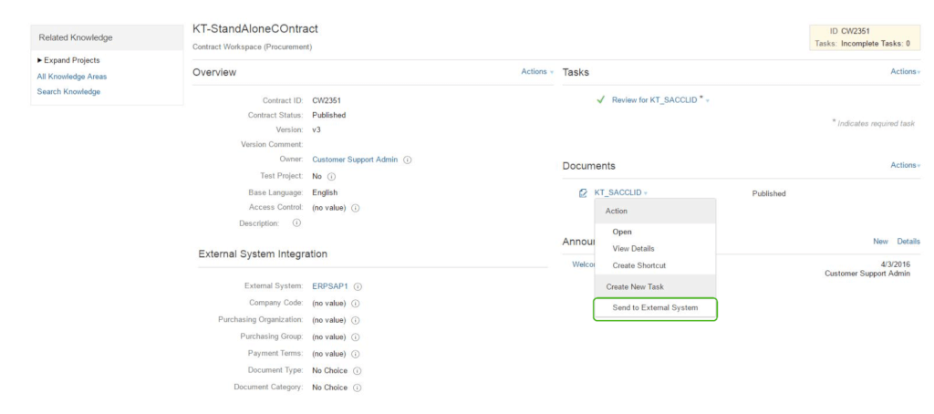Click info icon beside Access Control value
Screen dimensions: 934x414
(355, 209)
